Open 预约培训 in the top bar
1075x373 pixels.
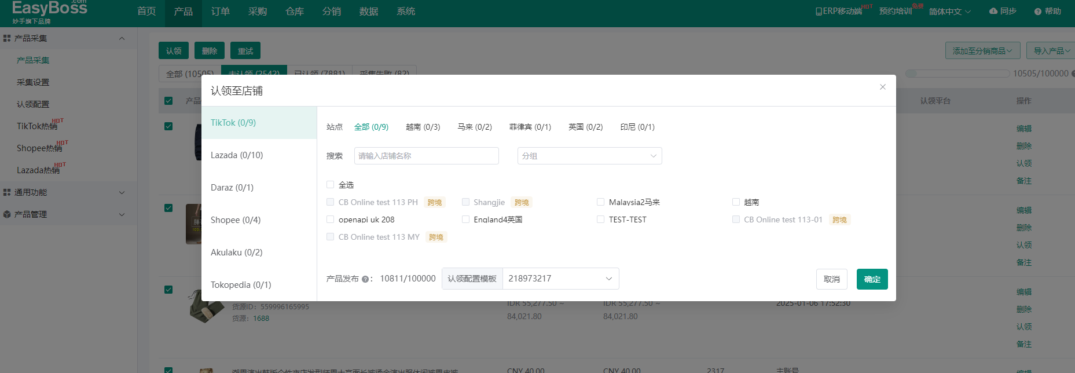pyautogui.click(x=896, y=11)
